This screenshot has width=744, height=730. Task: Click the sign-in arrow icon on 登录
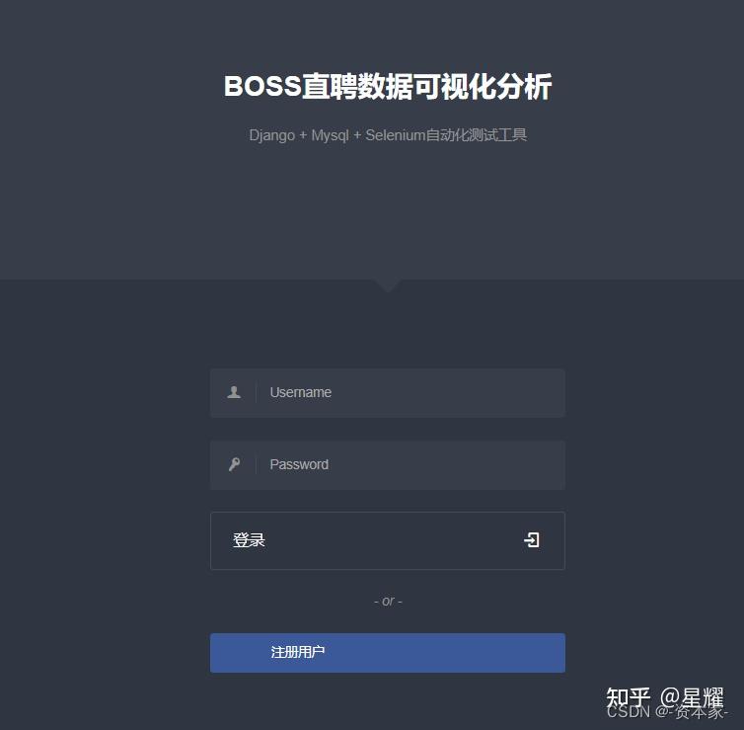pyautogui.click(x=532, y=540)
